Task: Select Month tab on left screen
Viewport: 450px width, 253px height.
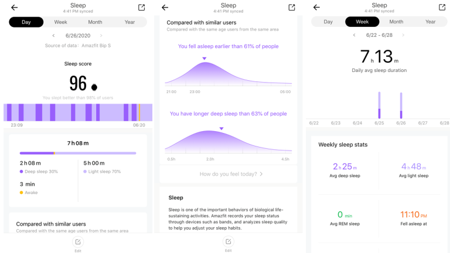Action: coord(95,22)
